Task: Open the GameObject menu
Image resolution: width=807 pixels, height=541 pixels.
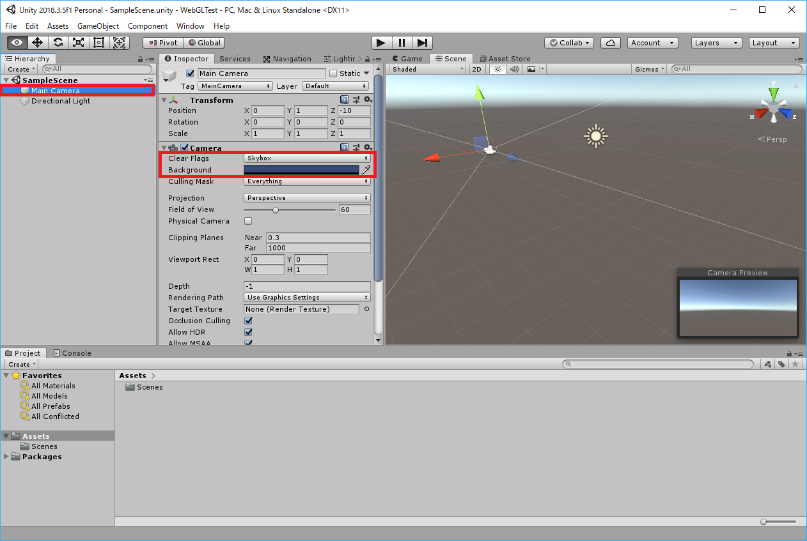Action: 98,26
